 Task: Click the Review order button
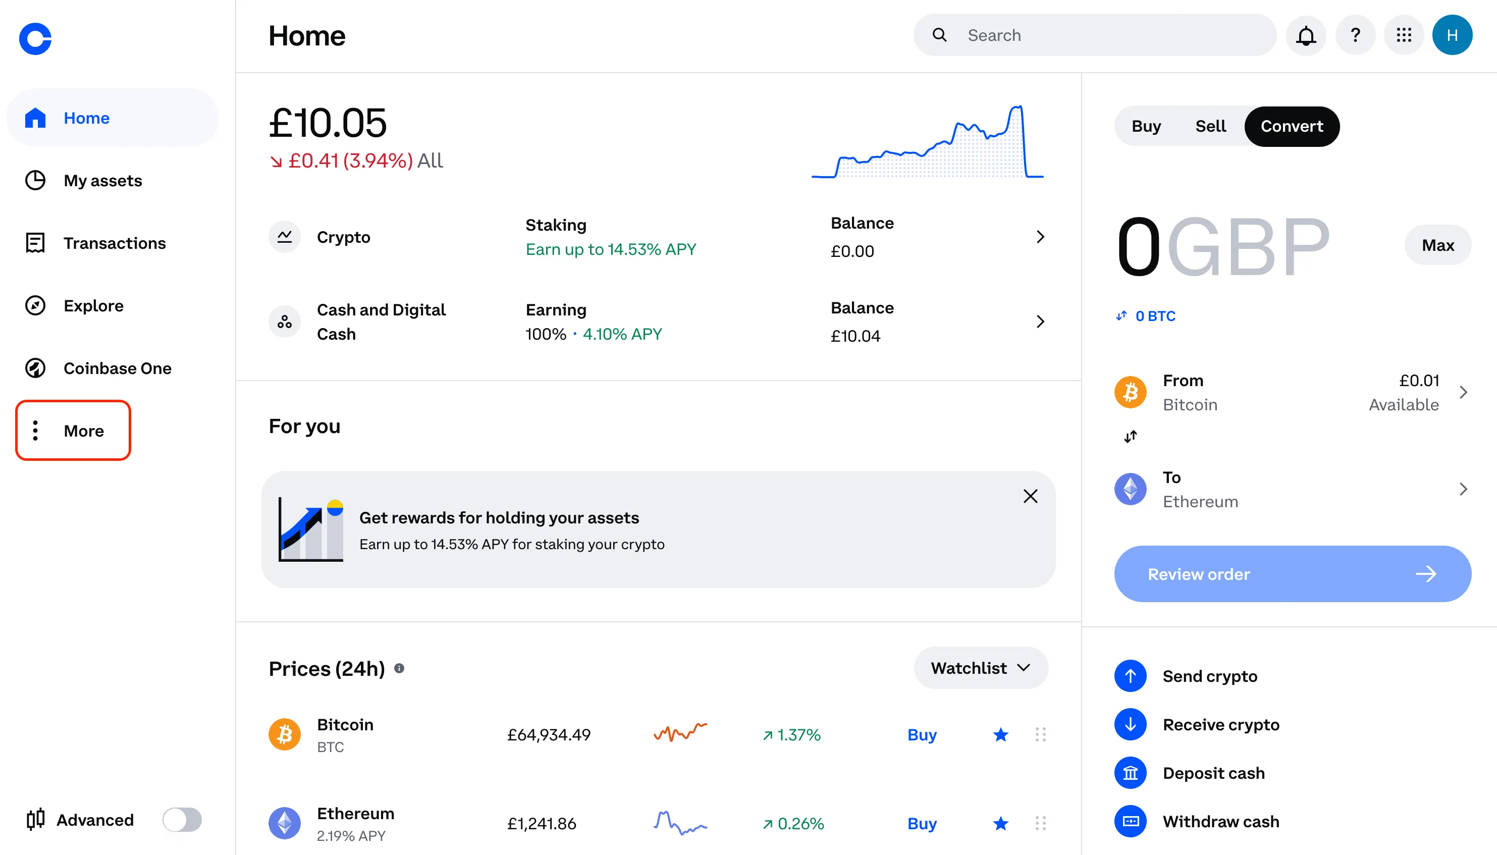click(x=1293, y=574)
